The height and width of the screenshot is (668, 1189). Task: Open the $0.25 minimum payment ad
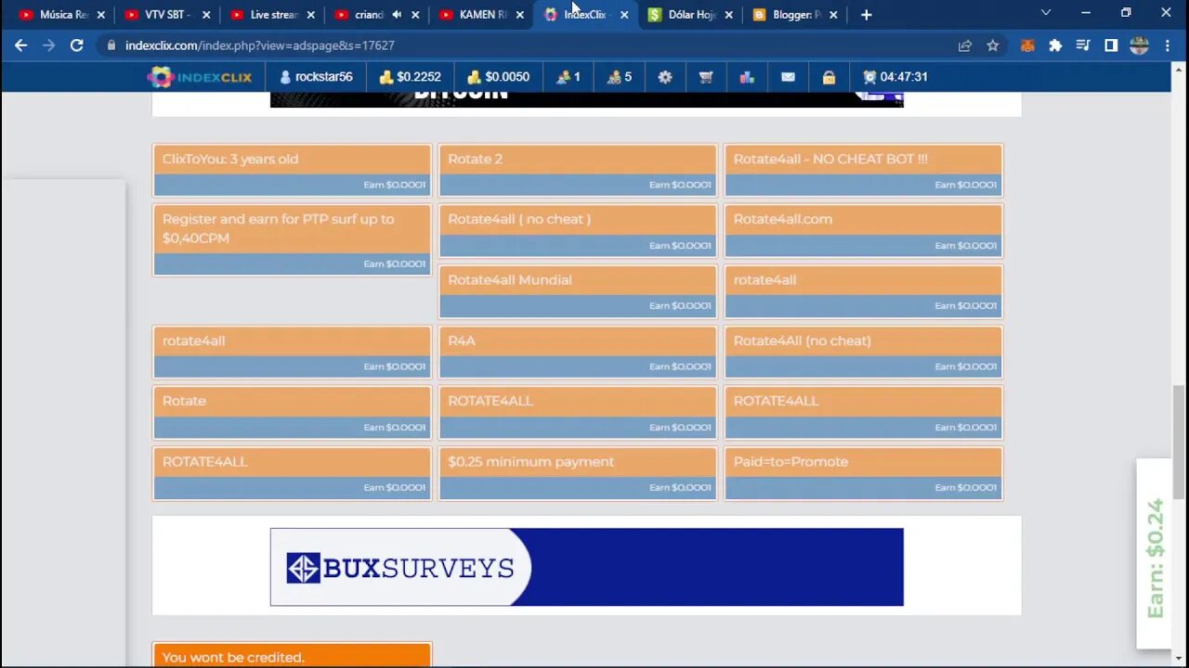click(578, 472)
